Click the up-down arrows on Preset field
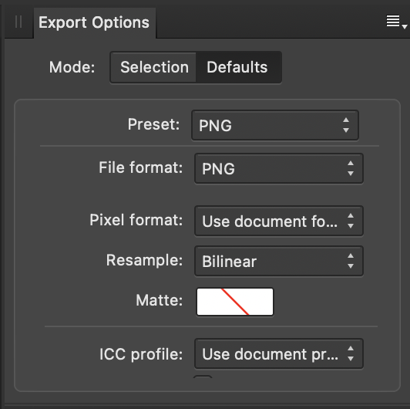This screenshot has height=409, width=410. coord(346,125)
